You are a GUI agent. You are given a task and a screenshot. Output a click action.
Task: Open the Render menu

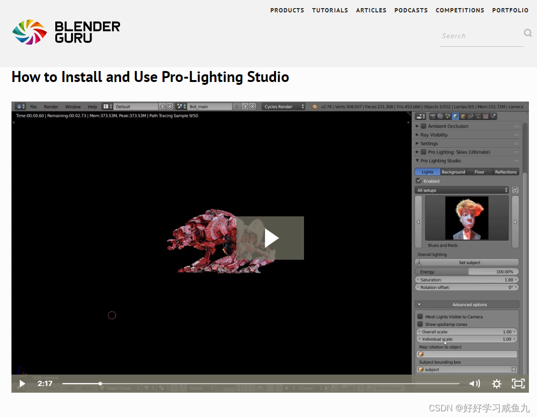pos(51,107)
